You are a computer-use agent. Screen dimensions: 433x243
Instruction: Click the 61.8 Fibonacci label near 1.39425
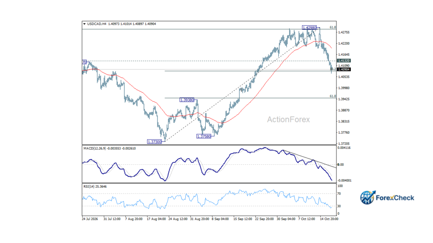(333, 96)
